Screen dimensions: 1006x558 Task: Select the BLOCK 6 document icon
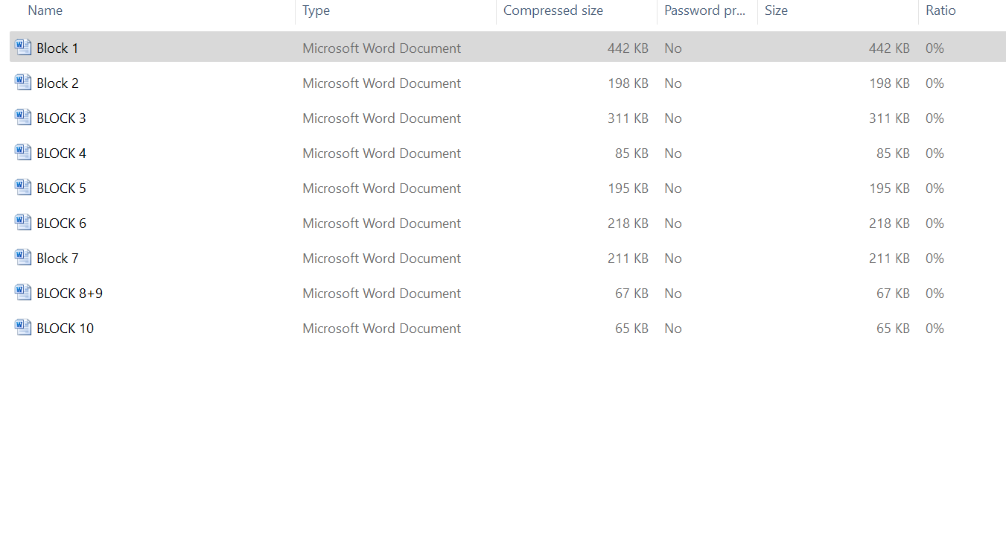click(23, 222)
